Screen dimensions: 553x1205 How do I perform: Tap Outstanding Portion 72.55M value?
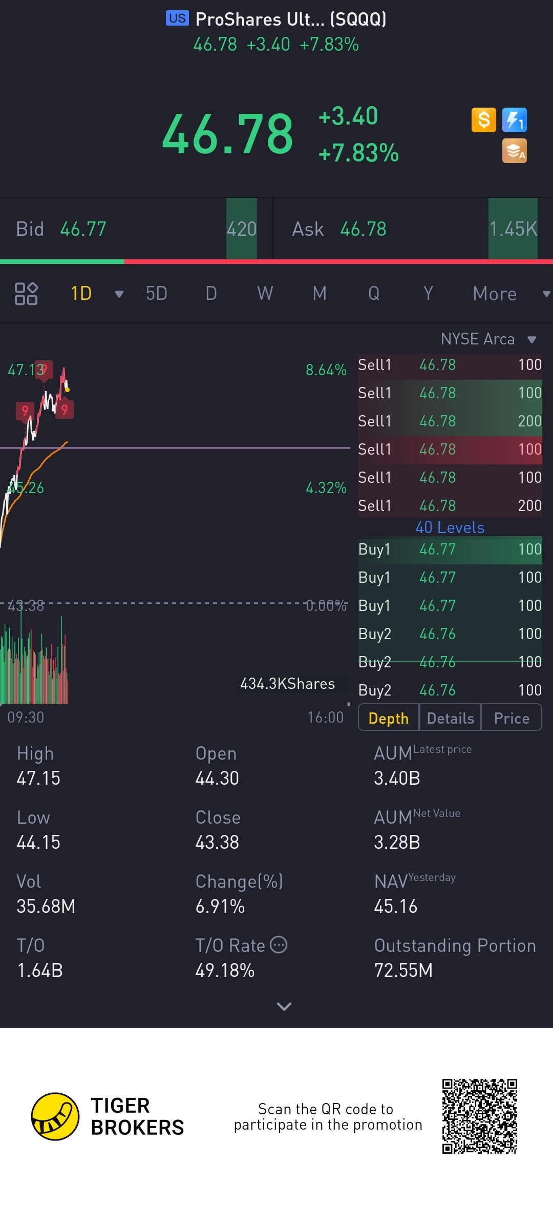coord(403,970)
